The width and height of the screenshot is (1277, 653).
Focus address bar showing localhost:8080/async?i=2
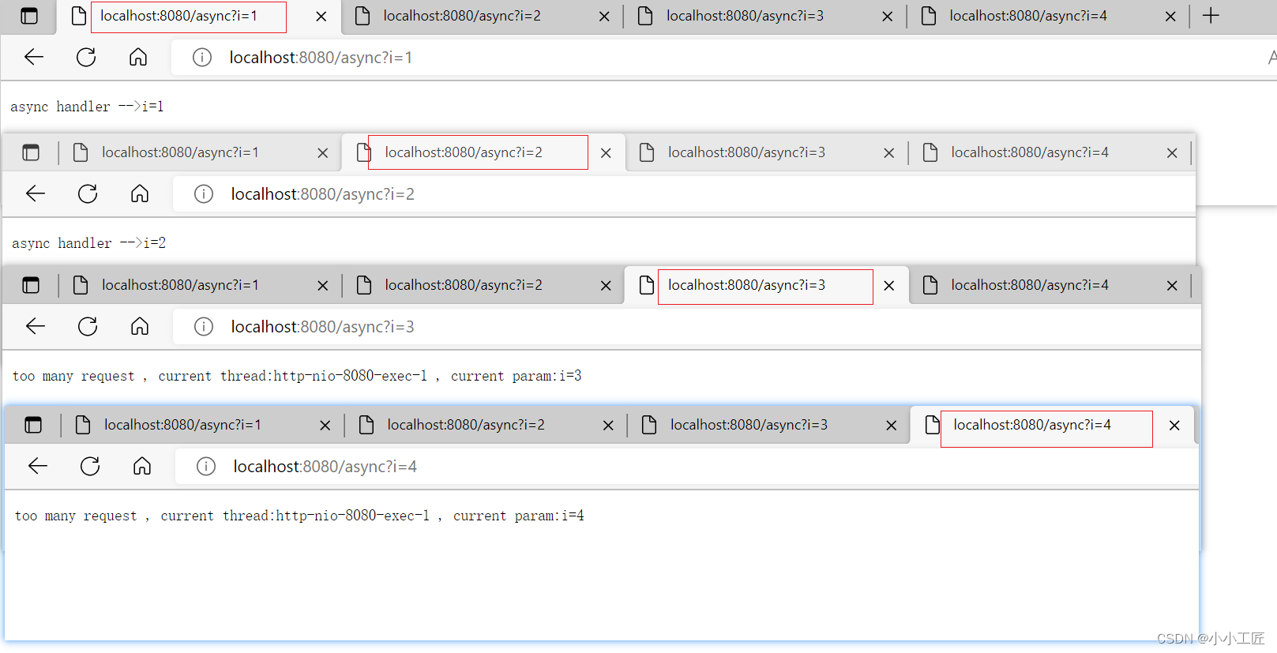(x=684, y=194)
